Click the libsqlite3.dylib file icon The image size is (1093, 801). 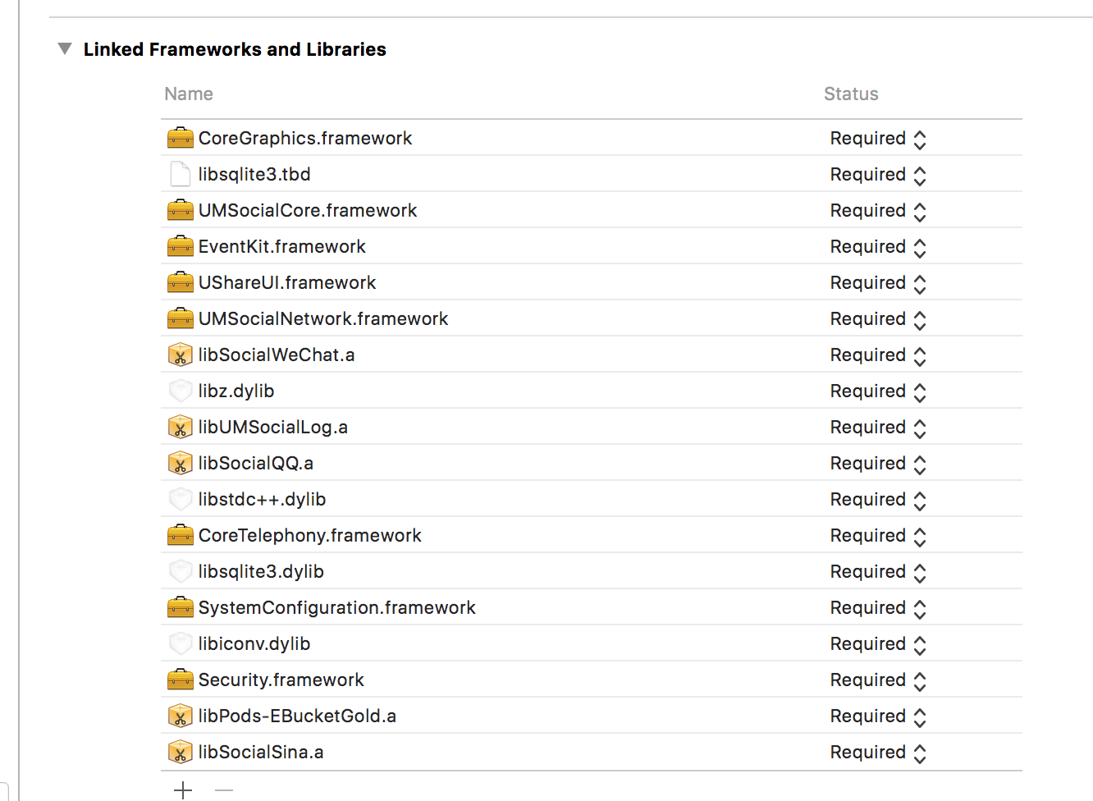[x=181, y=571]
